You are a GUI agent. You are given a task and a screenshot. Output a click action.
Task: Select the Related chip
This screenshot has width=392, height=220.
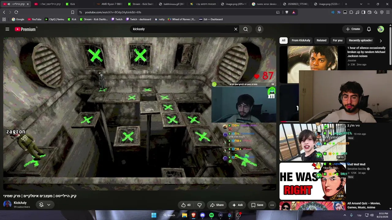pyautogui.click(x=321, y=40)
